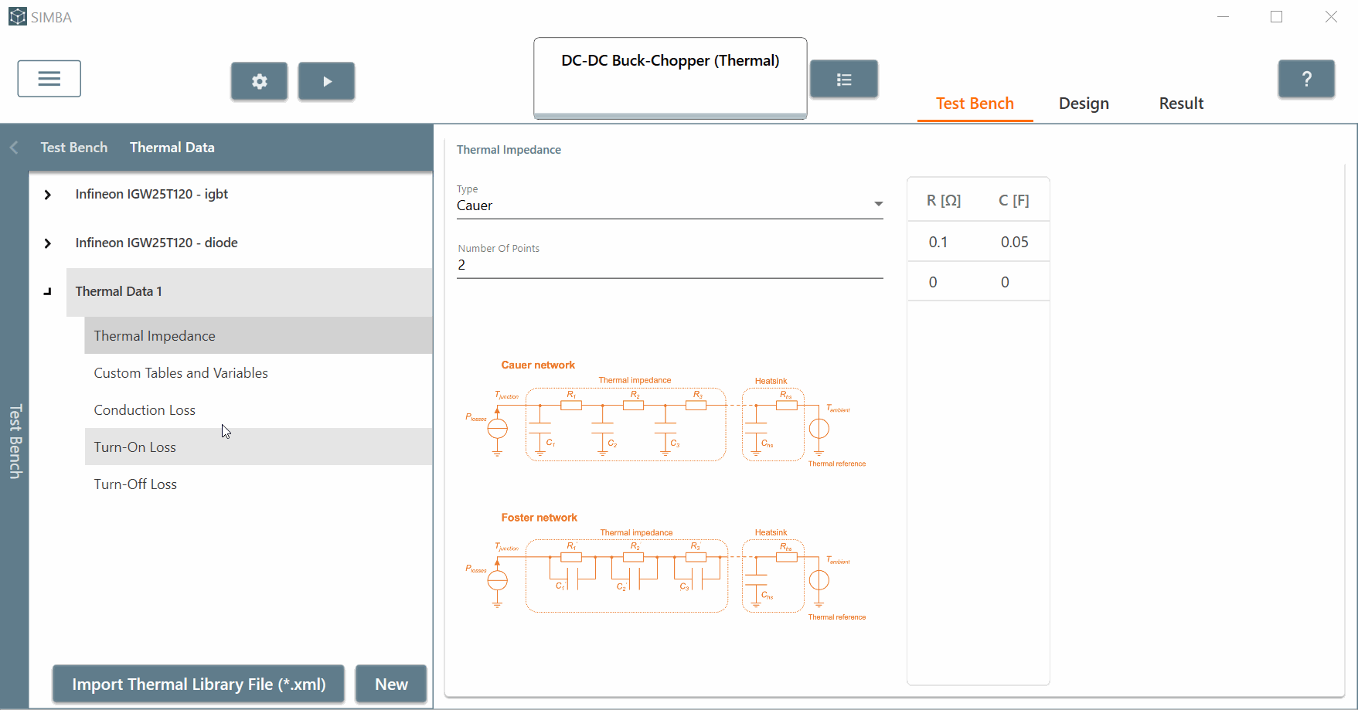Switch to the Design tab

click(1084, 104)
